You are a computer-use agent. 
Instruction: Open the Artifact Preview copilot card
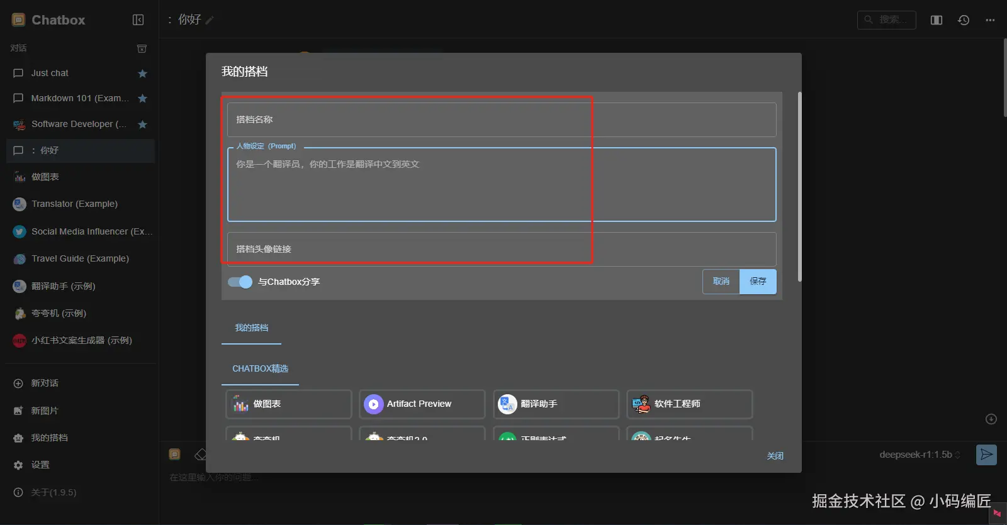[x=422, y=404]
